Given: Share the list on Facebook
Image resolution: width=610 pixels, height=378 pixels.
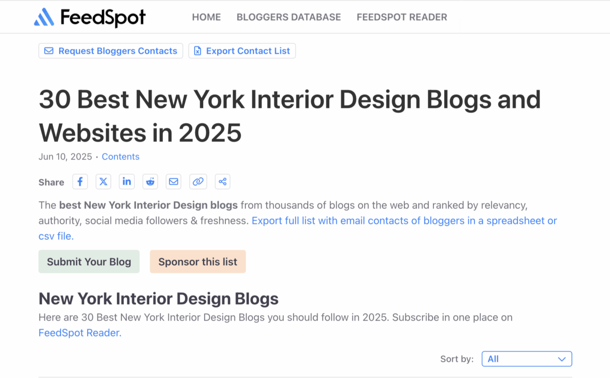Looking at the screenshot, I should pyautogui.click(x=80, y=182).
